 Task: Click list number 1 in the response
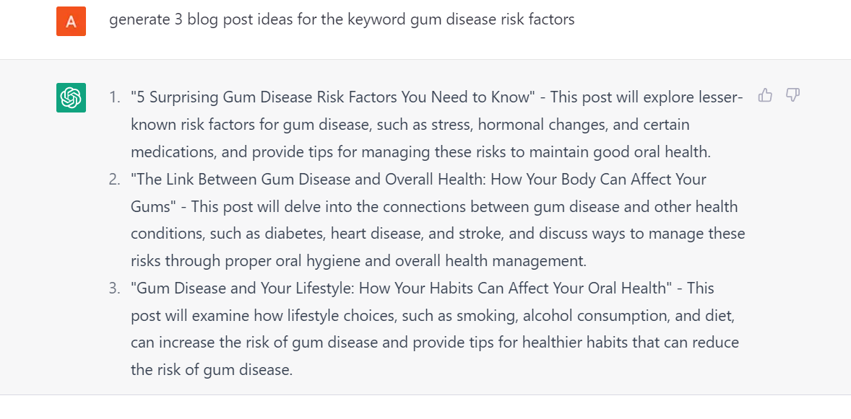tap(115, 97)
